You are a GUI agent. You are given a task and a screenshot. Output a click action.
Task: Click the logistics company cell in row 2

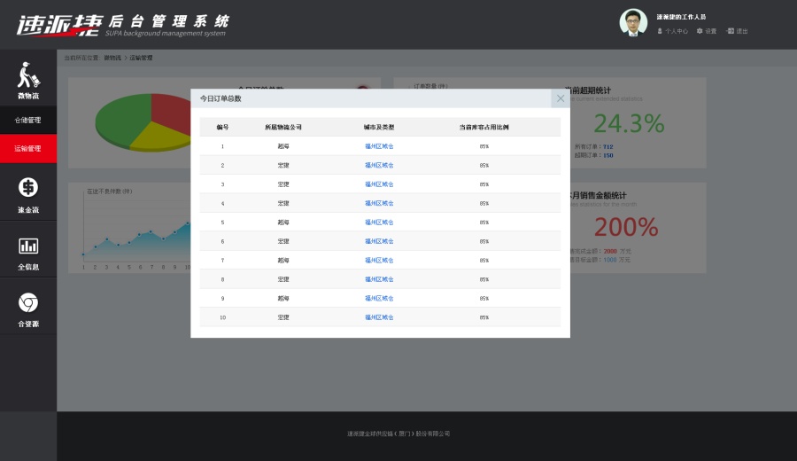(283, 166)
